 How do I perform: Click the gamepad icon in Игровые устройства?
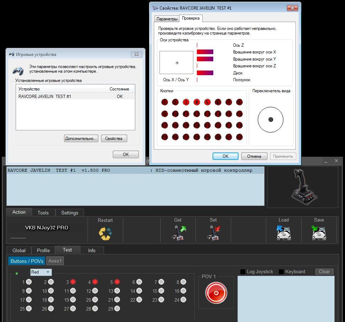tap(18, 71)
